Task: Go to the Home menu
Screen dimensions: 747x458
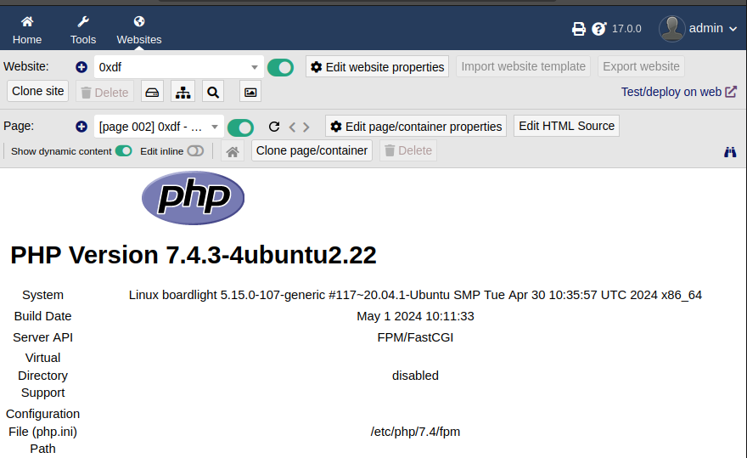Action: tap(27, 30)
